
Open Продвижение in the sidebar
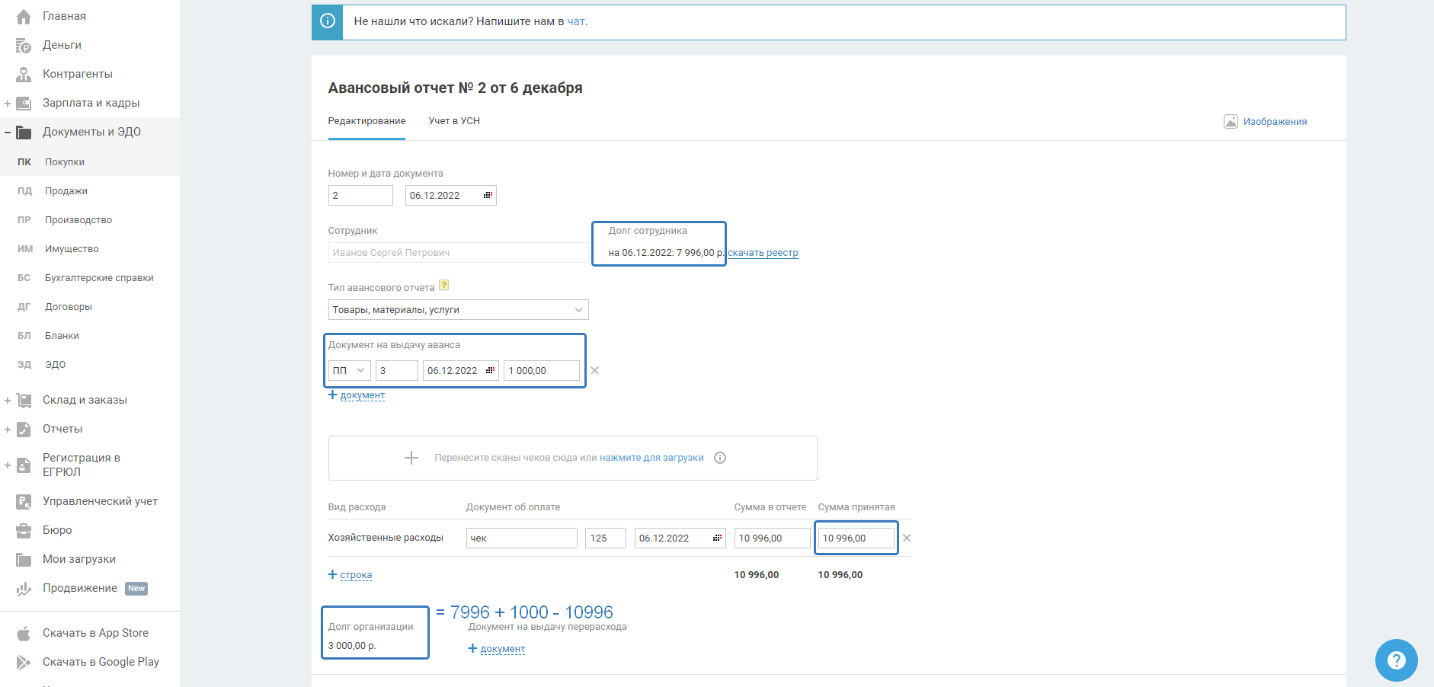coord(80,589)
